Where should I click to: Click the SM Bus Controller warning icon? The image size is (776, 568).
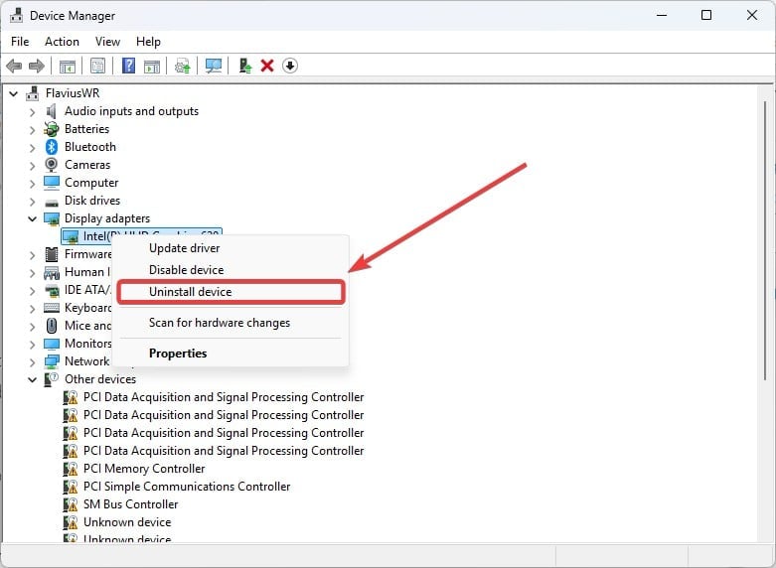pyautogui.click(x=71, y=504)
